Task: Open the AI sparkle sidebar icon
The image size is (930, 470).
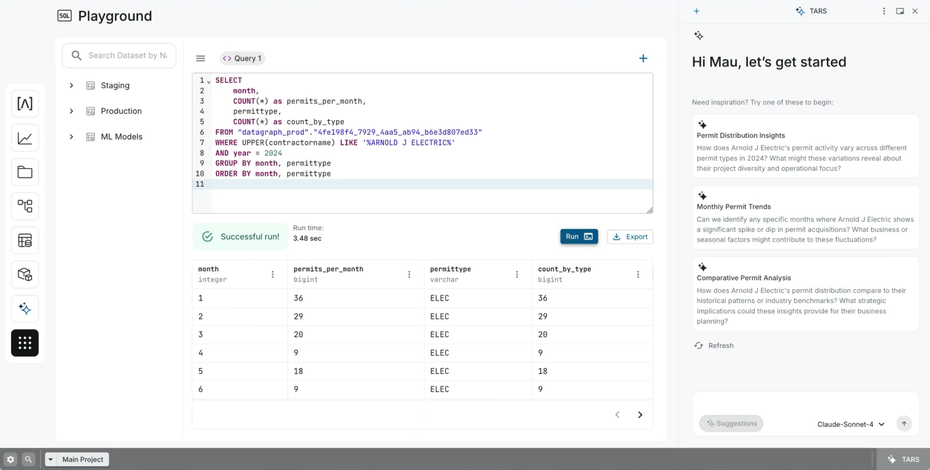Action: tap(25, 309)
